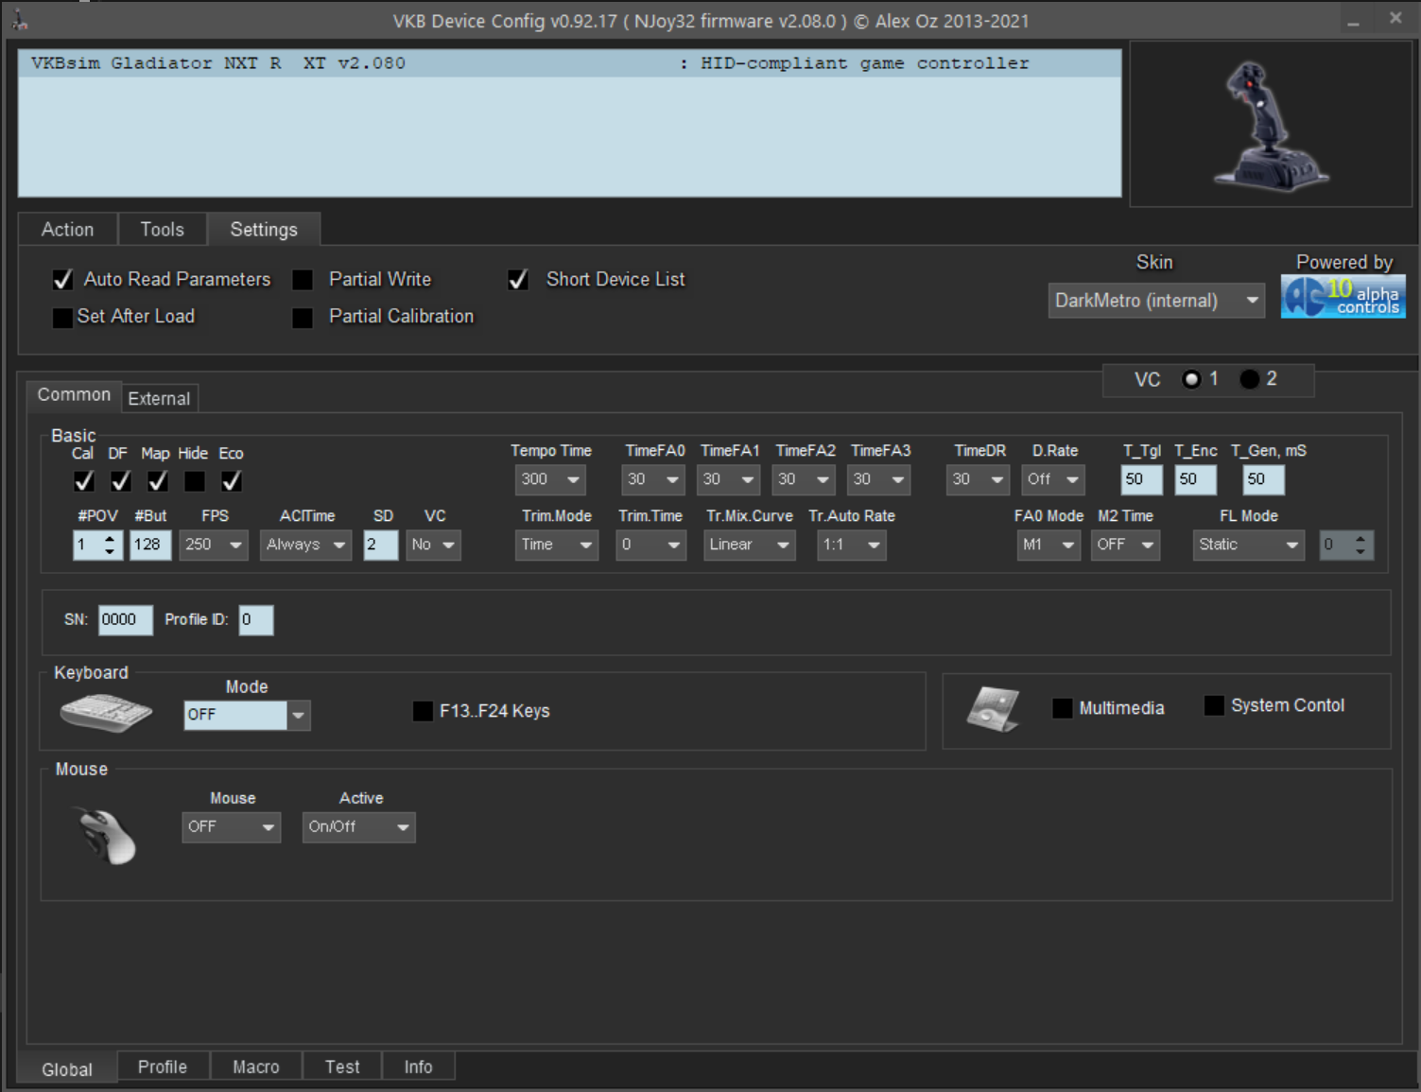The image size is (1421, 1092).
Task: Expand the Tr.Mix.Curve Linear dropdown
Action: 749,545
